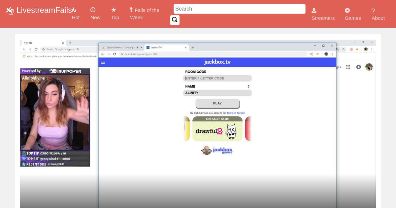Open the Terms of Service link
Viewport: 396px width, 208px height.
pyautogui.click(x=236, y=113)
